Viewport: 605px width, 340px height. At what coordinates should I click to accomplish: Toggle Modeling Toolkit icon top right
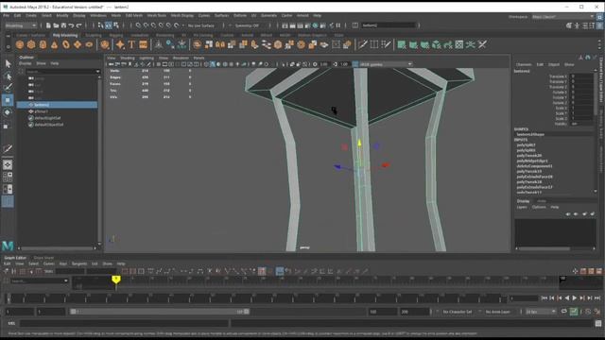click(569, 25)
